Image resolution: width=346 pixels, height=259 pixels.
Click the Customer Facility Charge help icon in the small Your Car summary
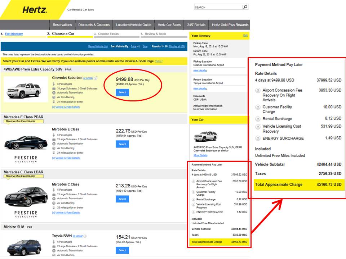pos(193,192)
